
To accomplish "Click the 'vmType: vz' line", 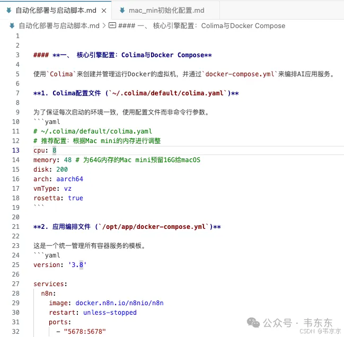I will (52, 189).
